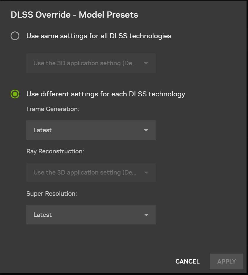The height and width of the screenshot is (275, 248).
Task: Click the 'DLSS Override - Model Presets' title
Action: 75,15
